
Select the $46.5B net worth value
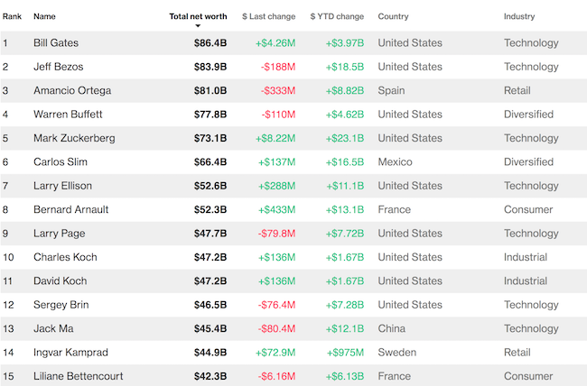pos(210,305)
